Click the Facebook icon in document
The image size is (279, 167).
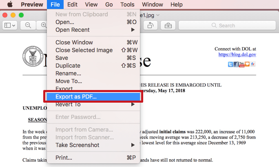pyautogui.click(x=236, y=64)
